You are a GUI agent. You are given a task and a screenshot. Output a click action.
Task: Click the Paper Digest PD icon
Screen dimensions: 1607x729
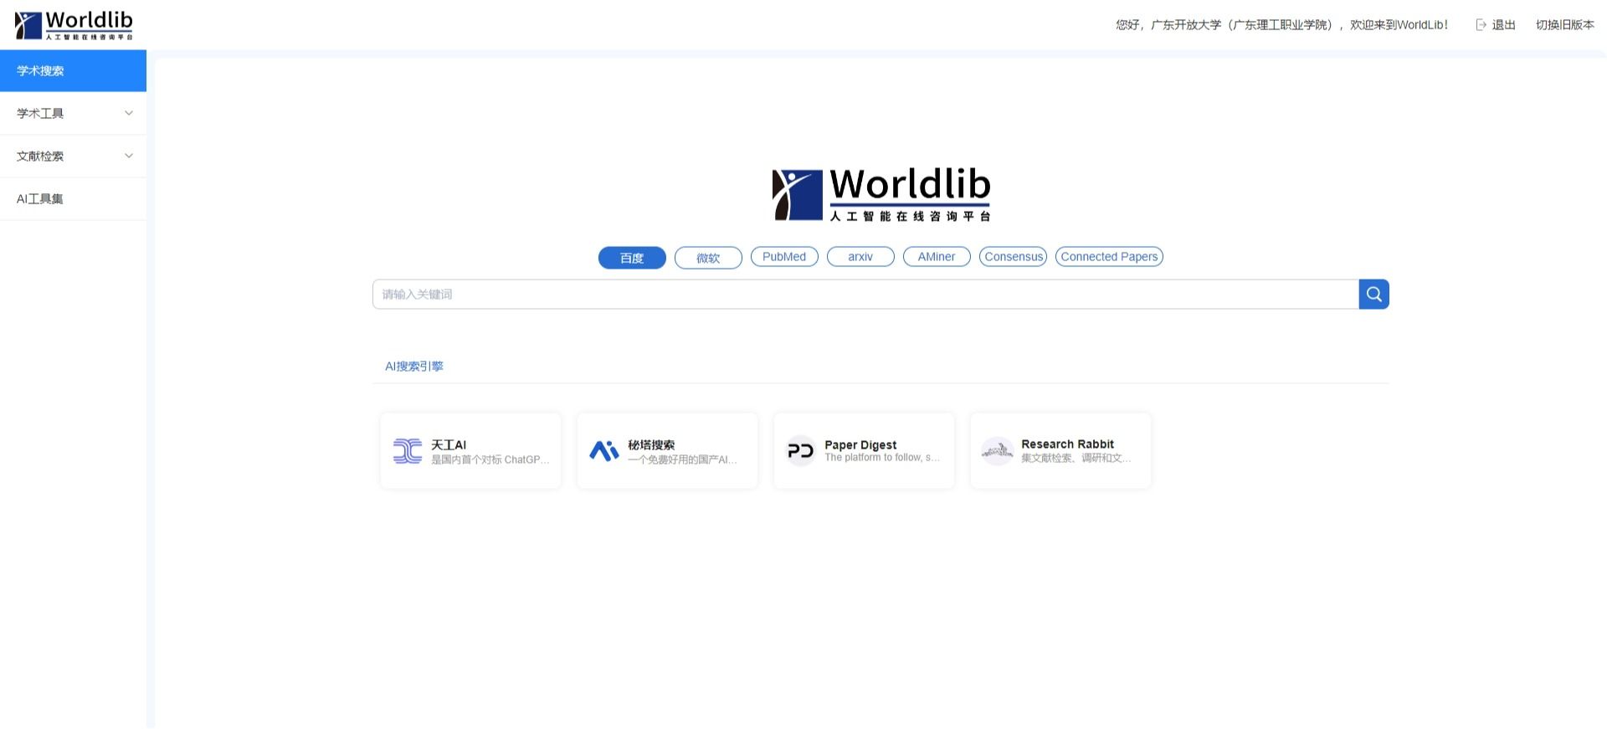(800, 451)
